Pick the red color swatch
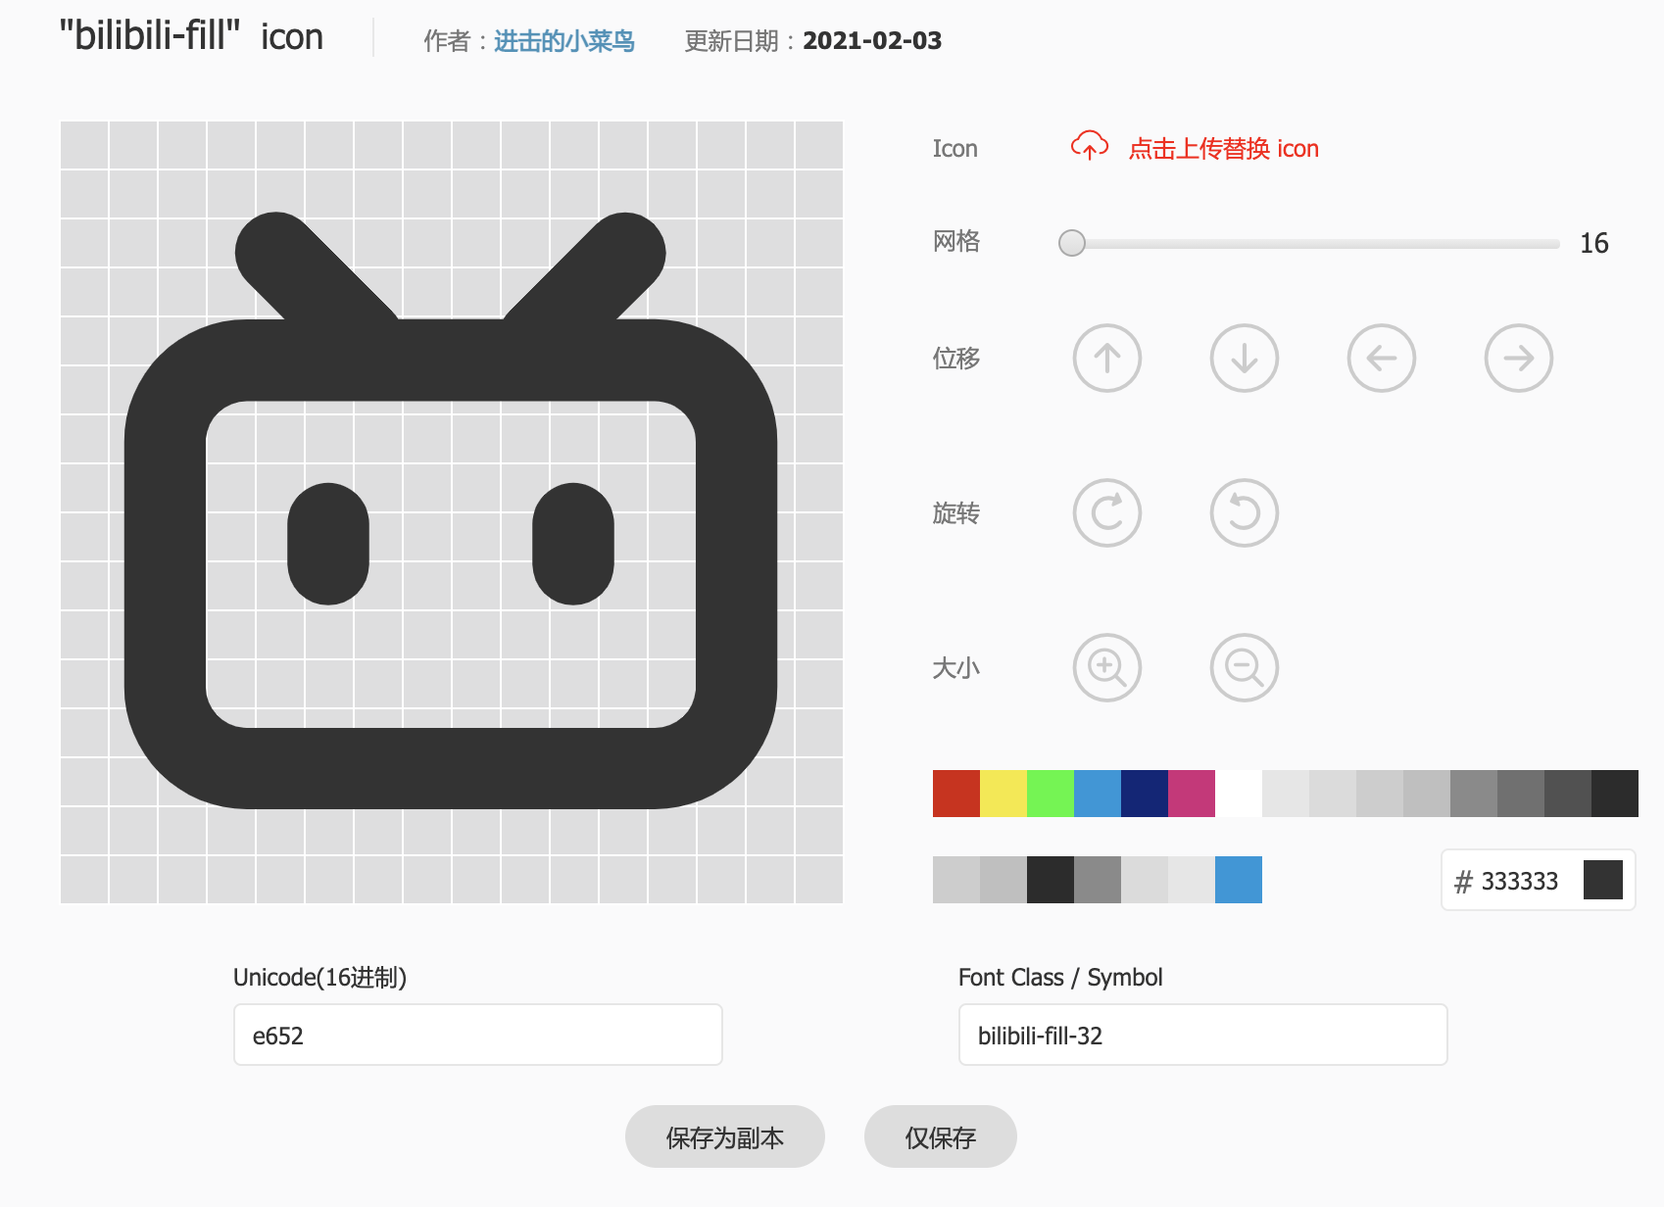 point(956,794)
